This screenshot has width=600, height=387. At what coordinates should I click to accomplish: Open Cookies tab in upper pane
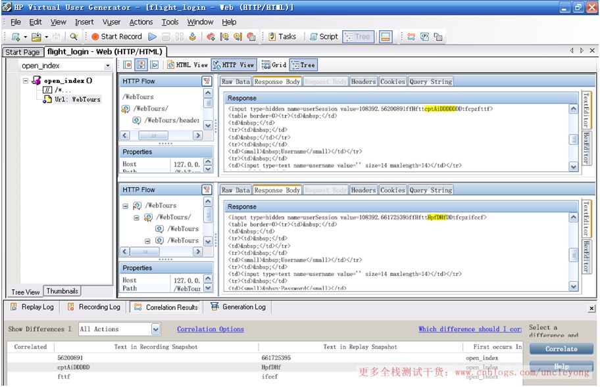[x=392, y=81]
